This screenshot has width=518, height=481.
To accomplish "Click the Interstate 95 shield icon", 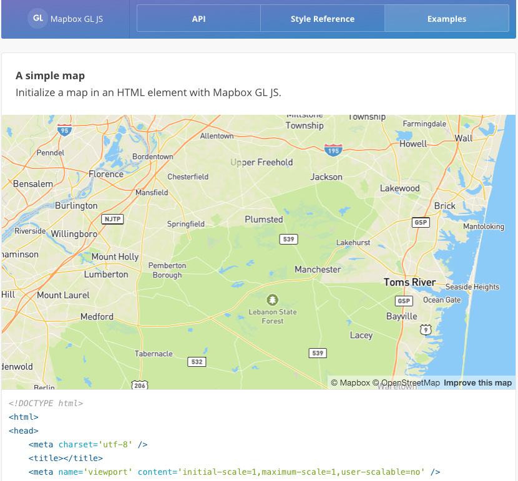I will pos(64,130).
